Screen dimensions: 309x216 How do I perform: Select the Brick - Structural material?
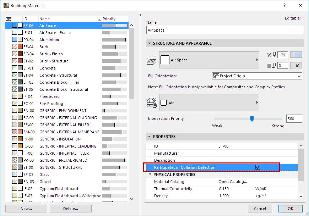point(67,61)
